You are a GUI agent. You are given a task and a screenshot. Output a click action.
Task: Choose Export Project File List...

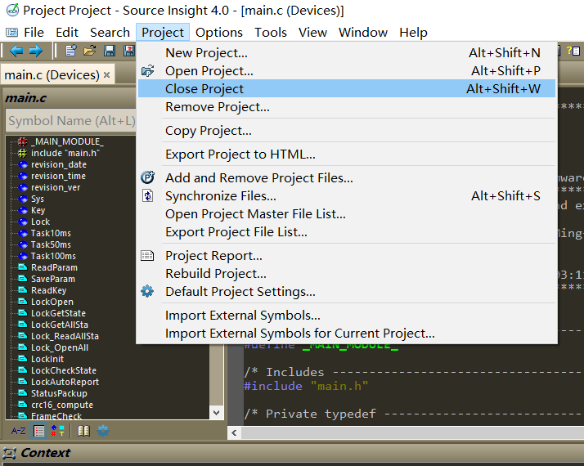(347, 232)
